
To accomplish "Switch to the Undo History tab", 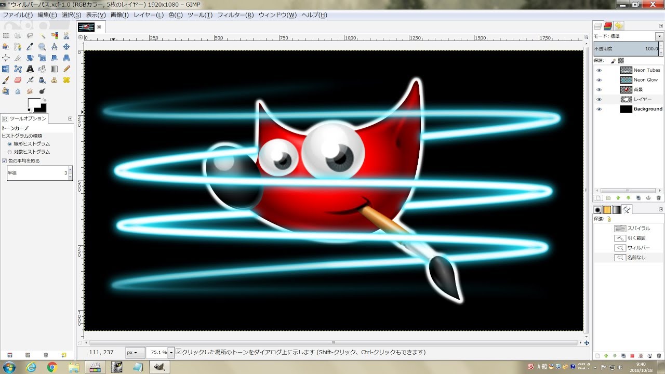I will pyautogui.click(x=618, y=25).
